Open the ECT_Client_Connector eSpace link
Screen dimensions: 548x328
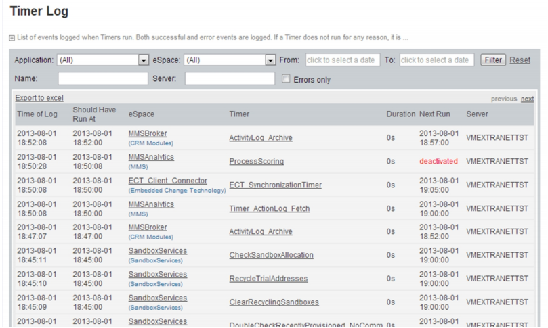pos(167,181)
